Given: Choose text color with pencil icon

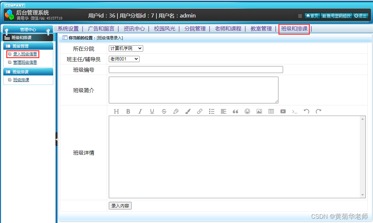Looking at the screenshot, I should 176,111.
